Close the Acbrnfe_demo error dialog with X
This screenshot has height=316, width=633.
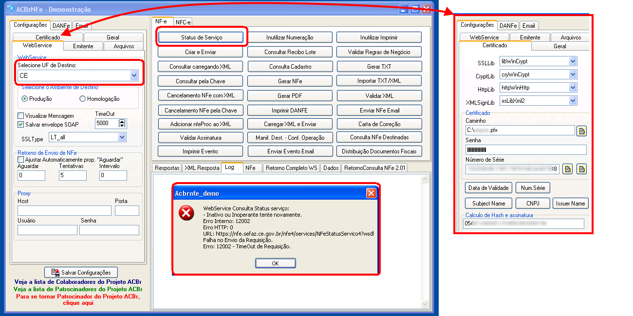[x=371, y=193]
